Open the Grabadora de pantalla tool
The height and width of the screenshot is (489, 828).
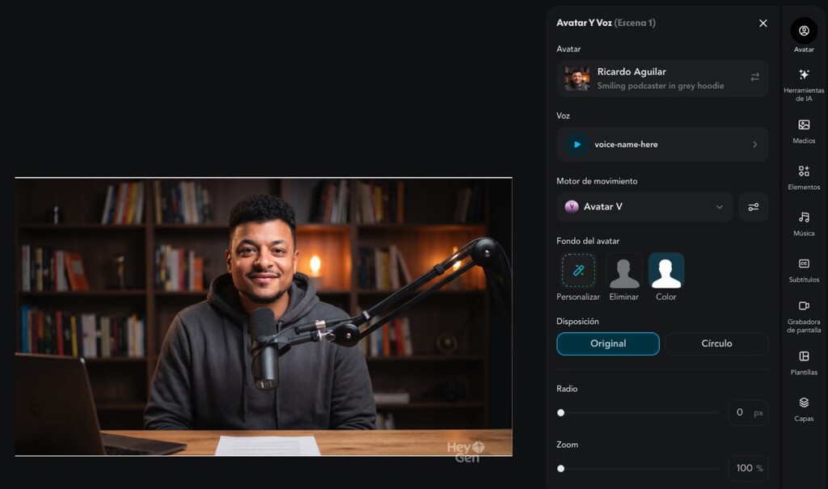pyautogui.click(x=804, y=316)
